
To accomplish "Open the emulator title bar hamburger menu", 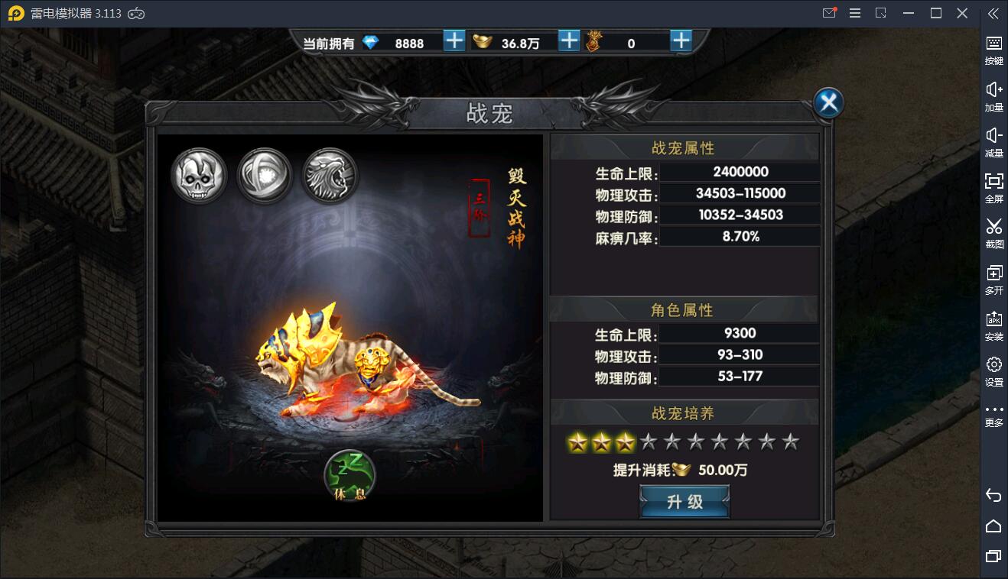I will click(855, 13).
